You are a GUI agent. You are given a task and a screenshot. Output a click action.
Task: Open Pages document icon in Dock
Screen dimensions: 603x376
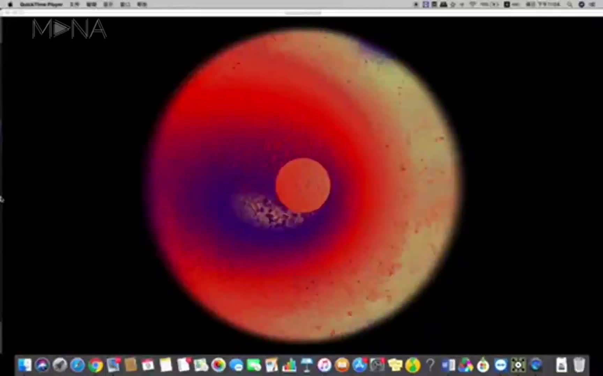pyautogui.click(x=271, y=365)
